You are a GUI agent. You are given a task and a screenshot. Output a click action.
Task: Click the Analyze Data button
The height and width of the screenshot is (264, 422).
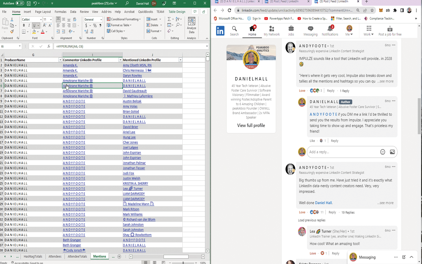click(x=192, y=25)
